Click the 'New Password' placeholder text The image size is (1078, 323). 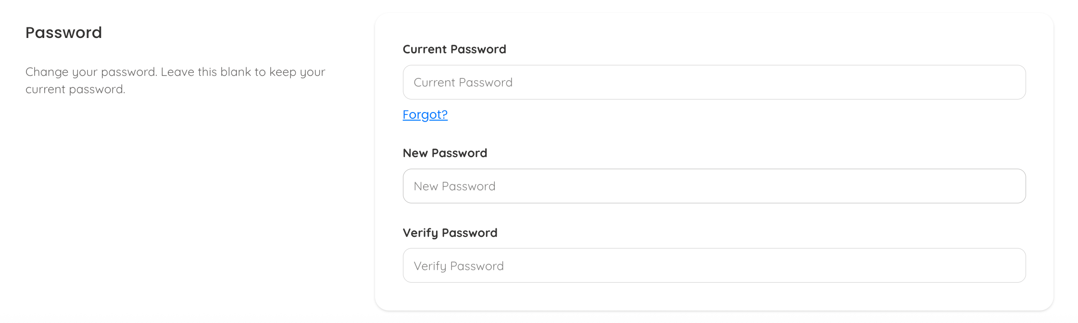click(454, 186)
